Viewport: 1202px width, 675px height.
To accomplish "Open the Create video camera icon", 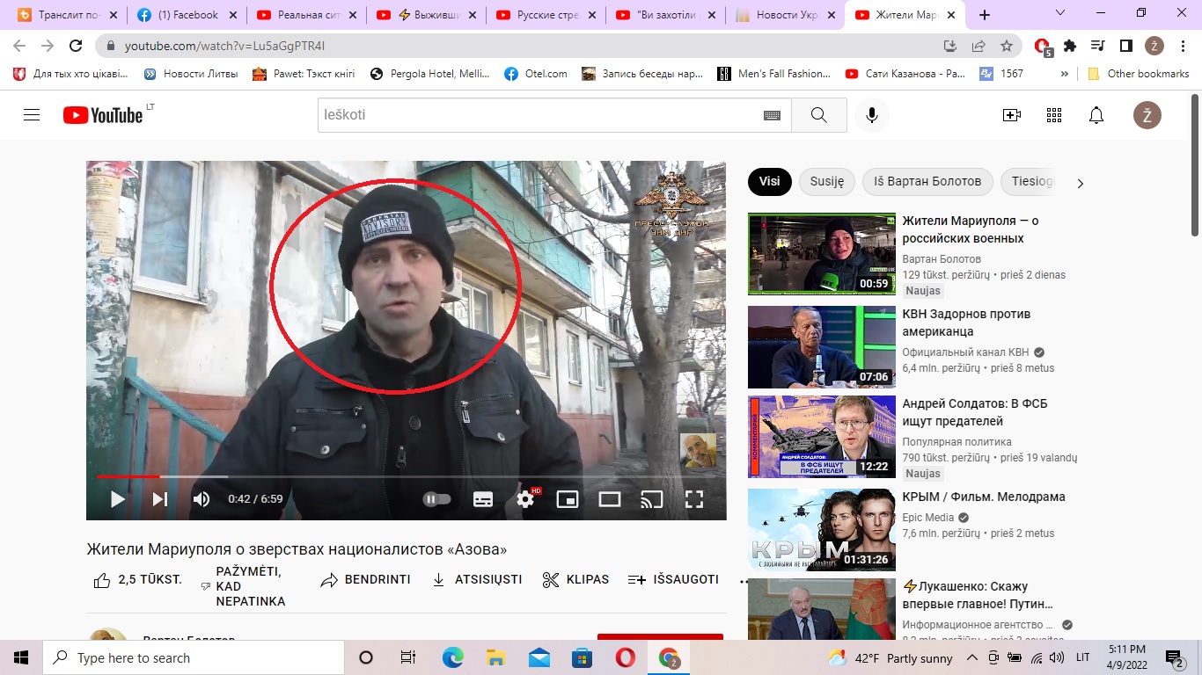I will [x=1012, y=115].
